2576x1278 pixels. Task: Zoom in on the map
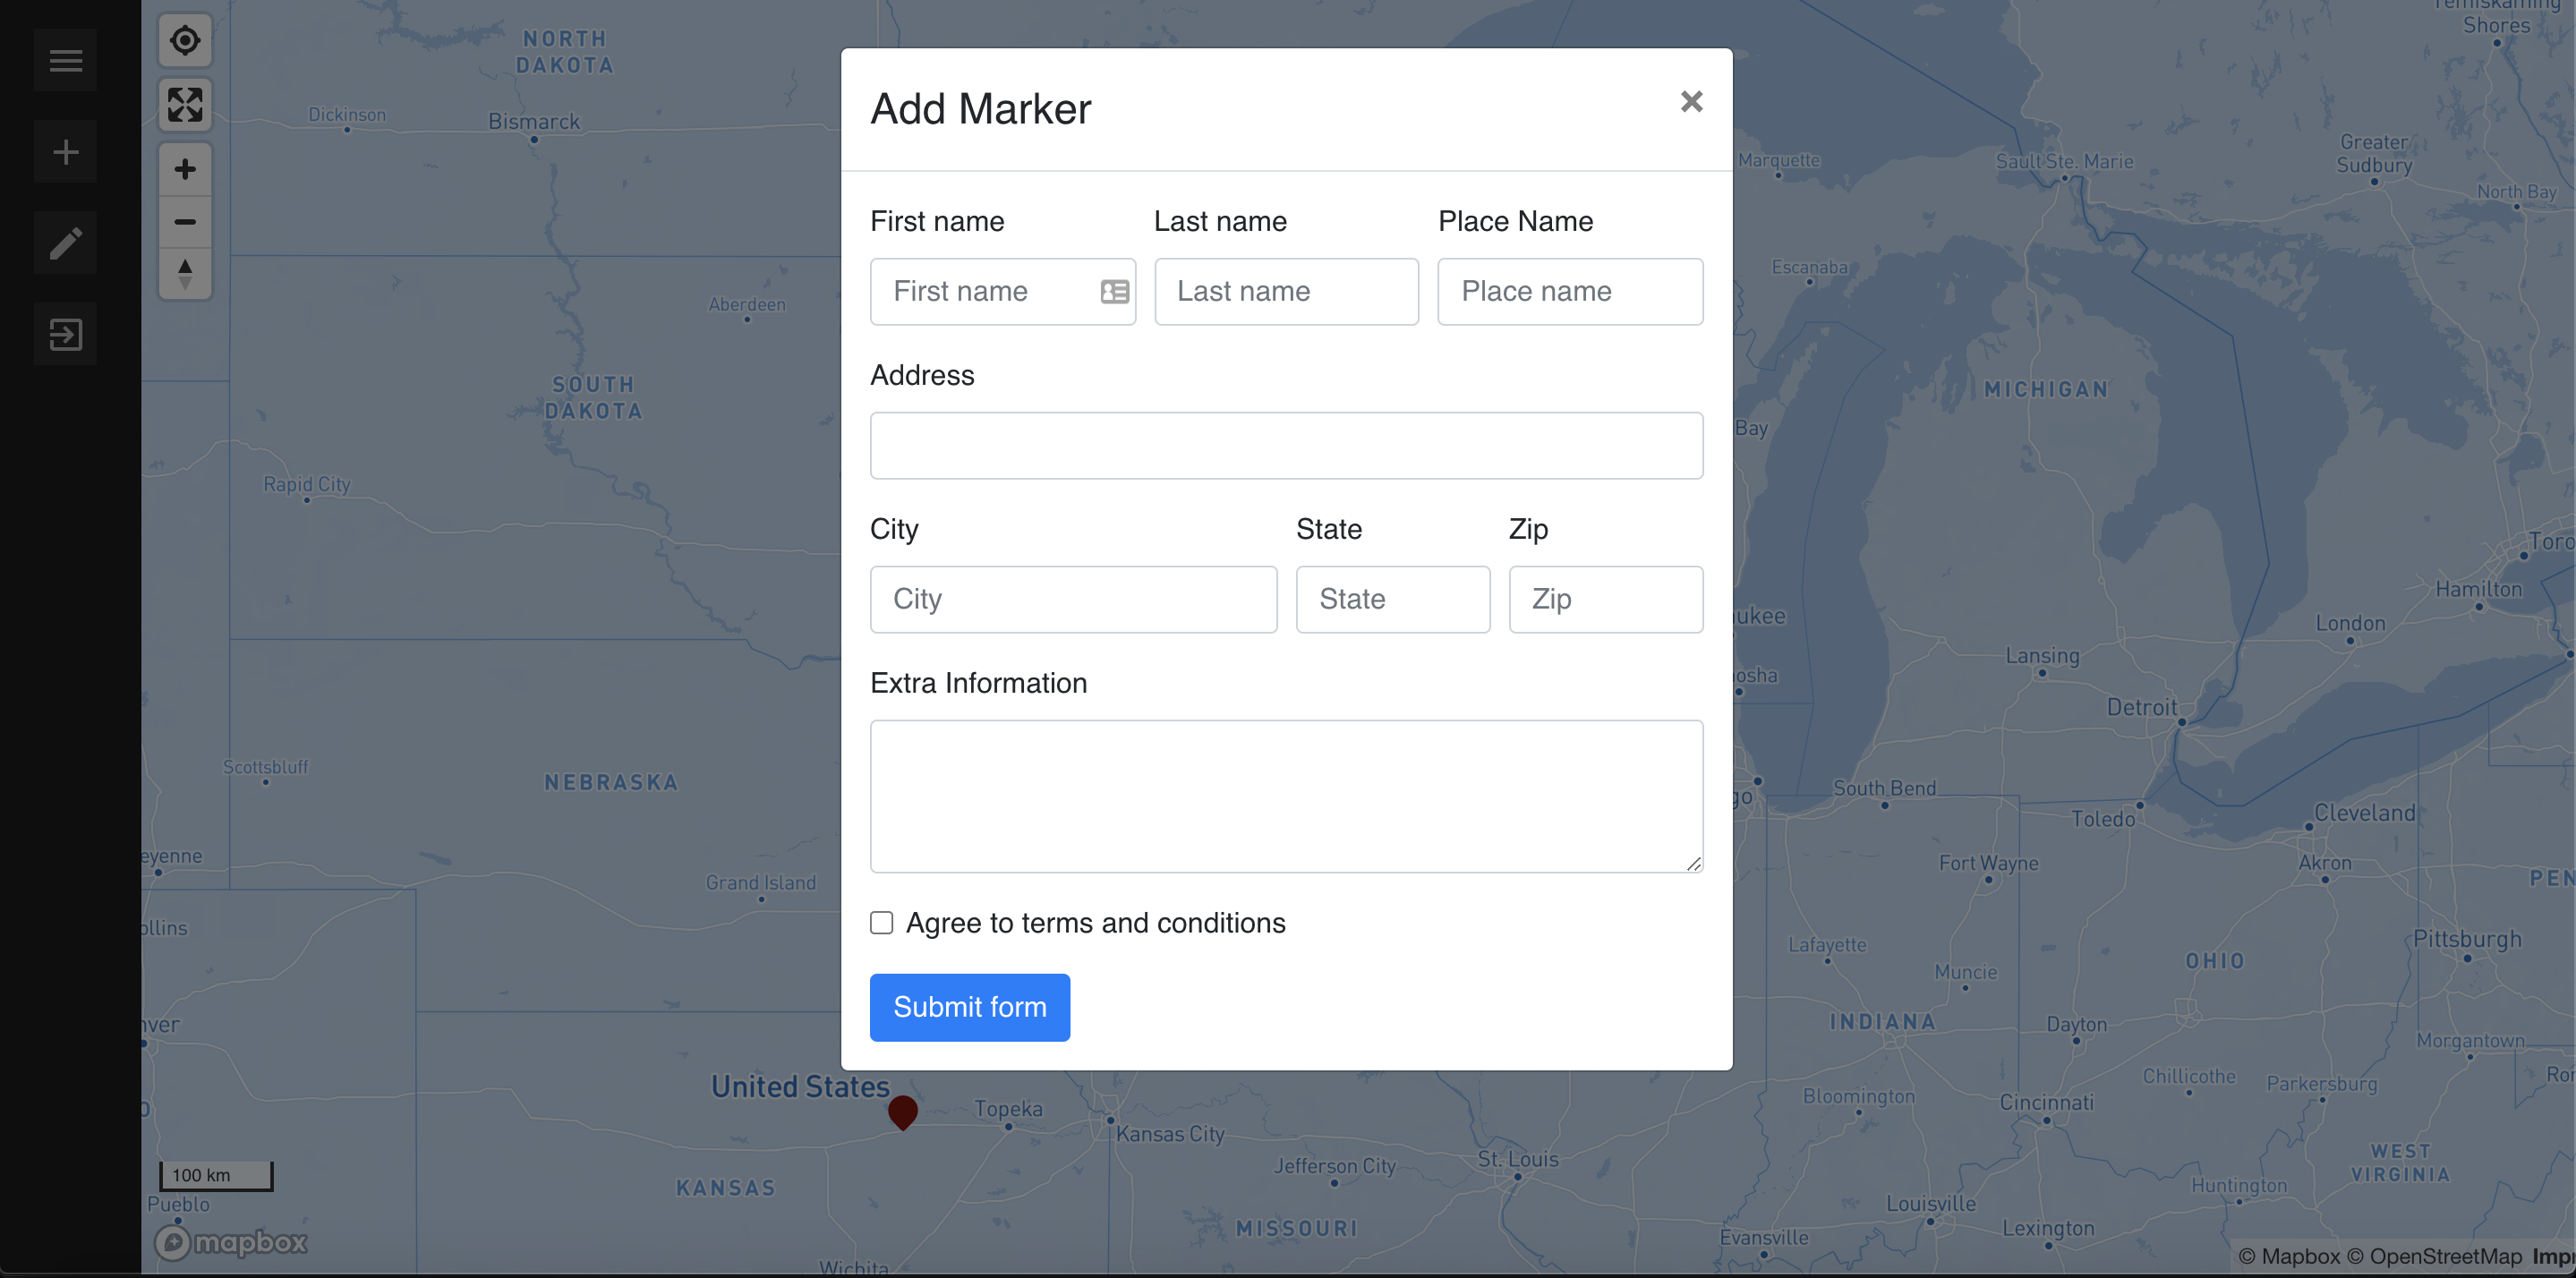click(185, 169)
